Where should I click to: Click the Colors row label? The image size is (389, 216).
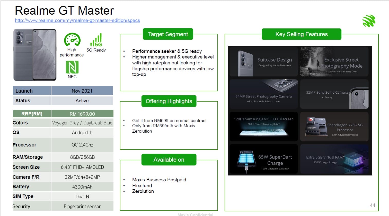32,123
